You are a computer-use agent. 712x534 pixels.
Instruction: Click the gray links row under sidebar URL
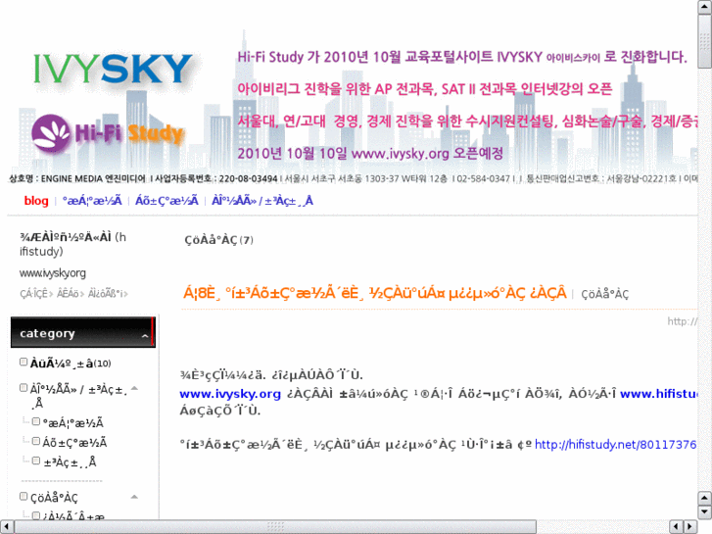point(74,294)
